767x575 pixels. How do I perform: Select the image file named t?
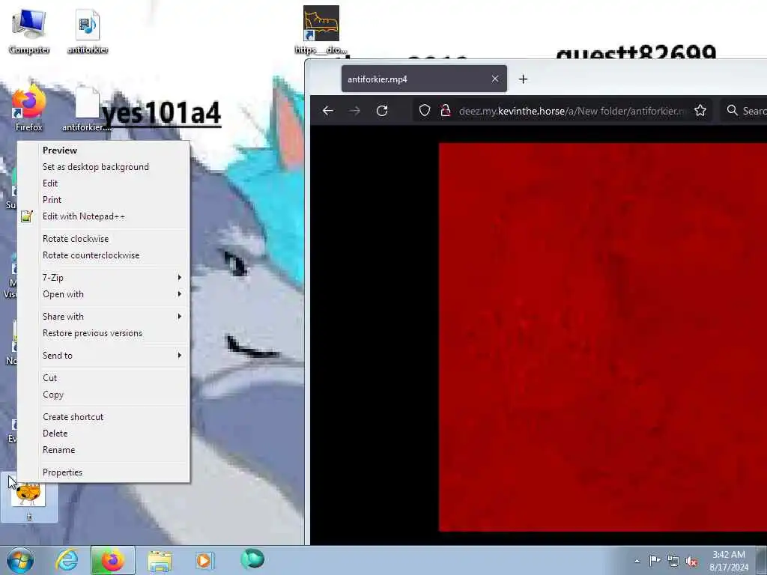pyautogui.click(x=29, y=497)
